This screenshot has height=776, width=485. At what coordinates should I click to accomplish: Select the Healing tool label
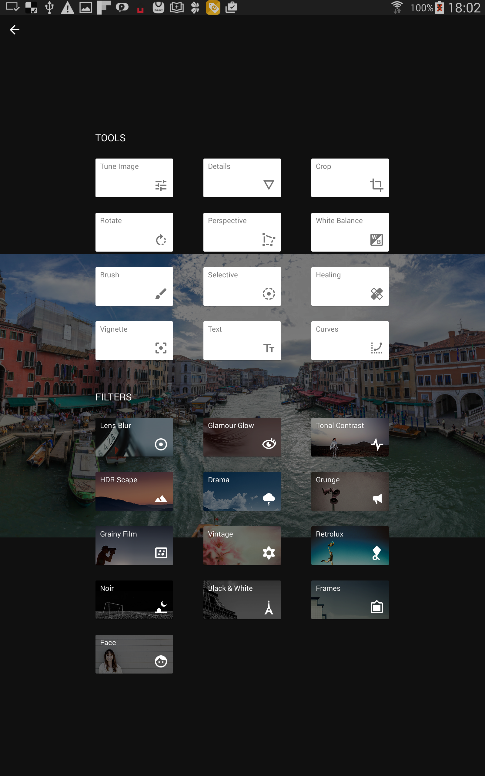point(328,275)
